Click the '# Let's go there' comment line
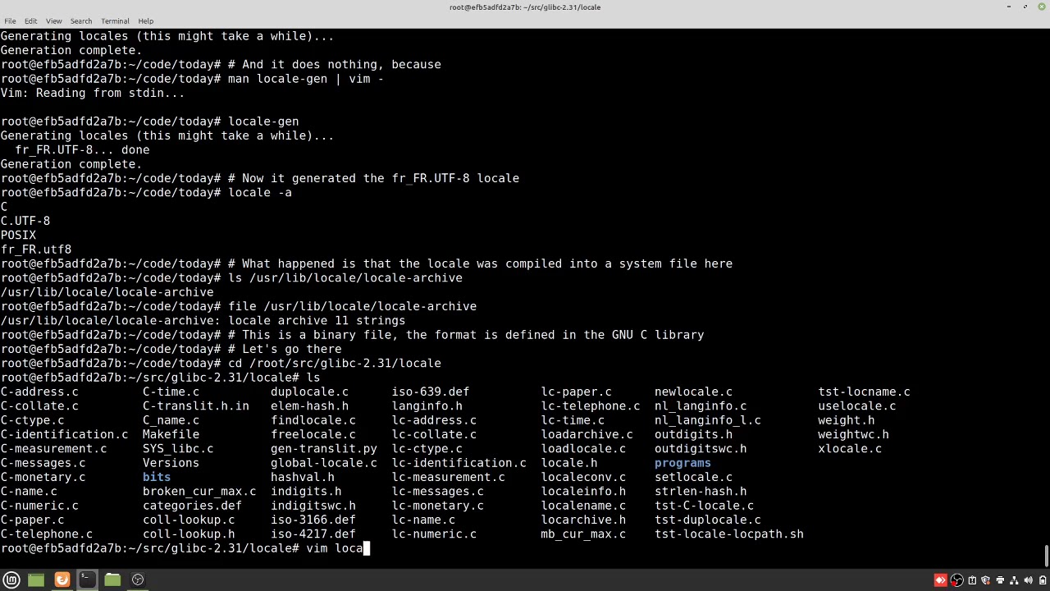Screen dimensions: 1050x591 pos(285,349)
